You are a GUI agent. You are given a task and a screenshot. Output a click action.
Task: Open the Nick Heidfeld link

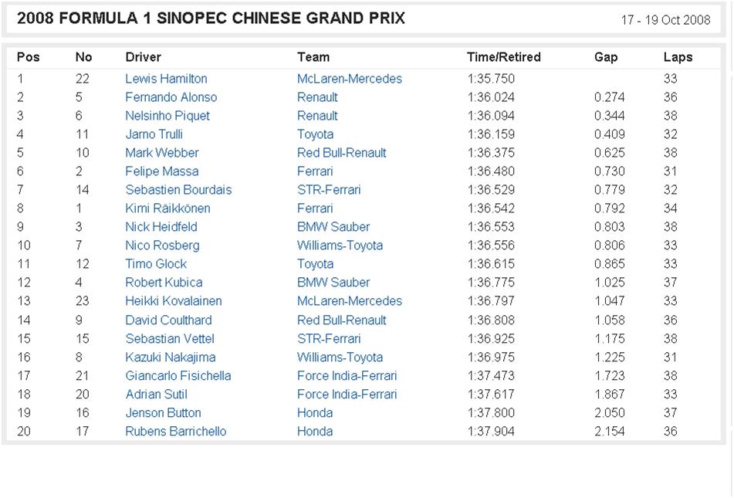point(161,227)
